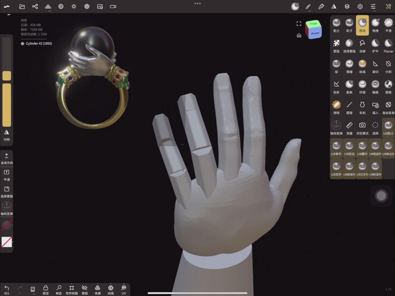
Task: Toggle UV display in the bottom bar
Action: 124,290
